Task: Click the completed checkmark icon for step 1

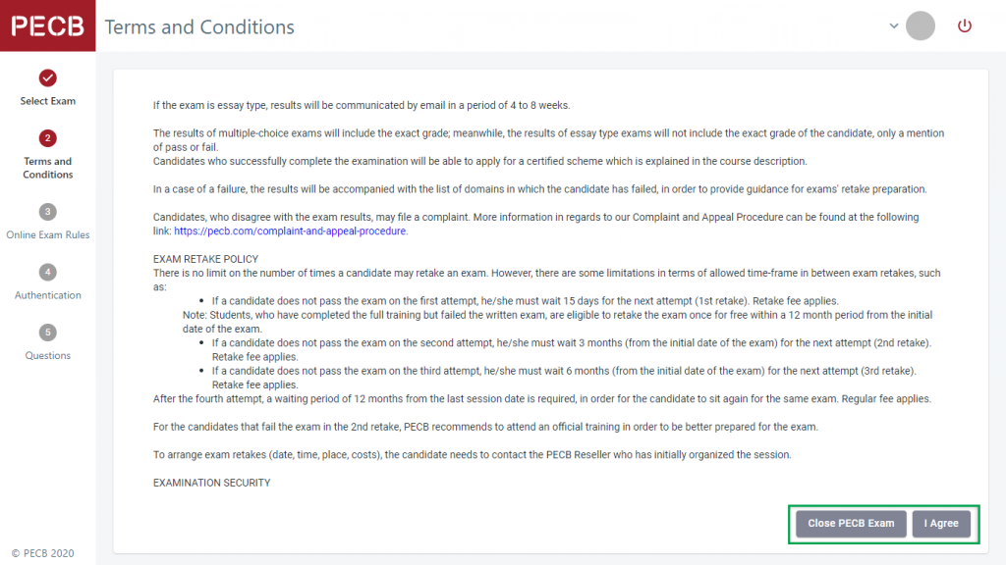Action: pyautogui.click(x=48, y=77)
